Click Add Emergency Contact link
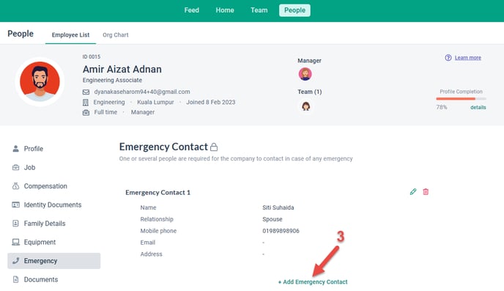Viewport: 504px width, 291px height. tap(313, 281)
